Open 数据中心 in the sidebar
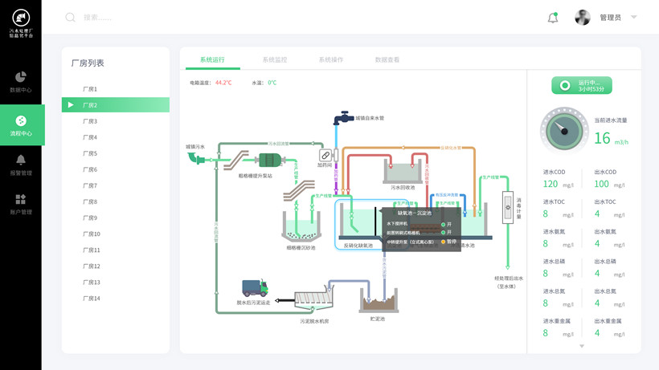The height and width of the screenshot is (370, 659). 21,81
